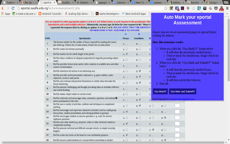Click the direct answer box for question 14

[177, 118]
